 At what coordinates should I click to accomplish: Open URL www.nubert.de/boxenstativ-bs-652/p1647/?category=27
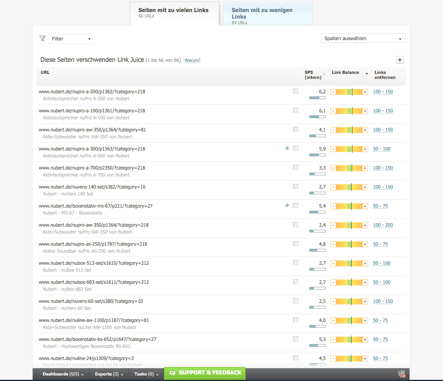pos(98,339)
